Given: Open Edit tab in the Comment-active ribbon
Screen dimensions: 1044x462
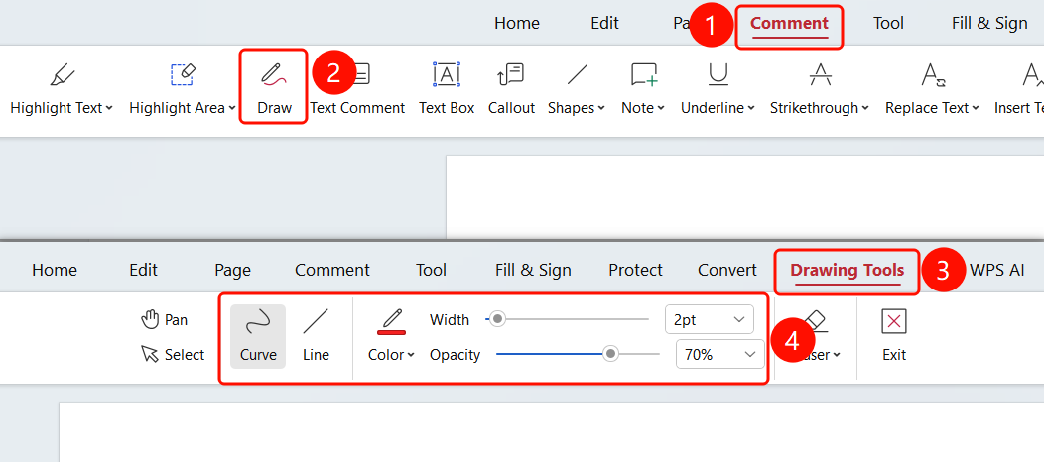Looking at the screenshot, I should (x=604, y=24).
